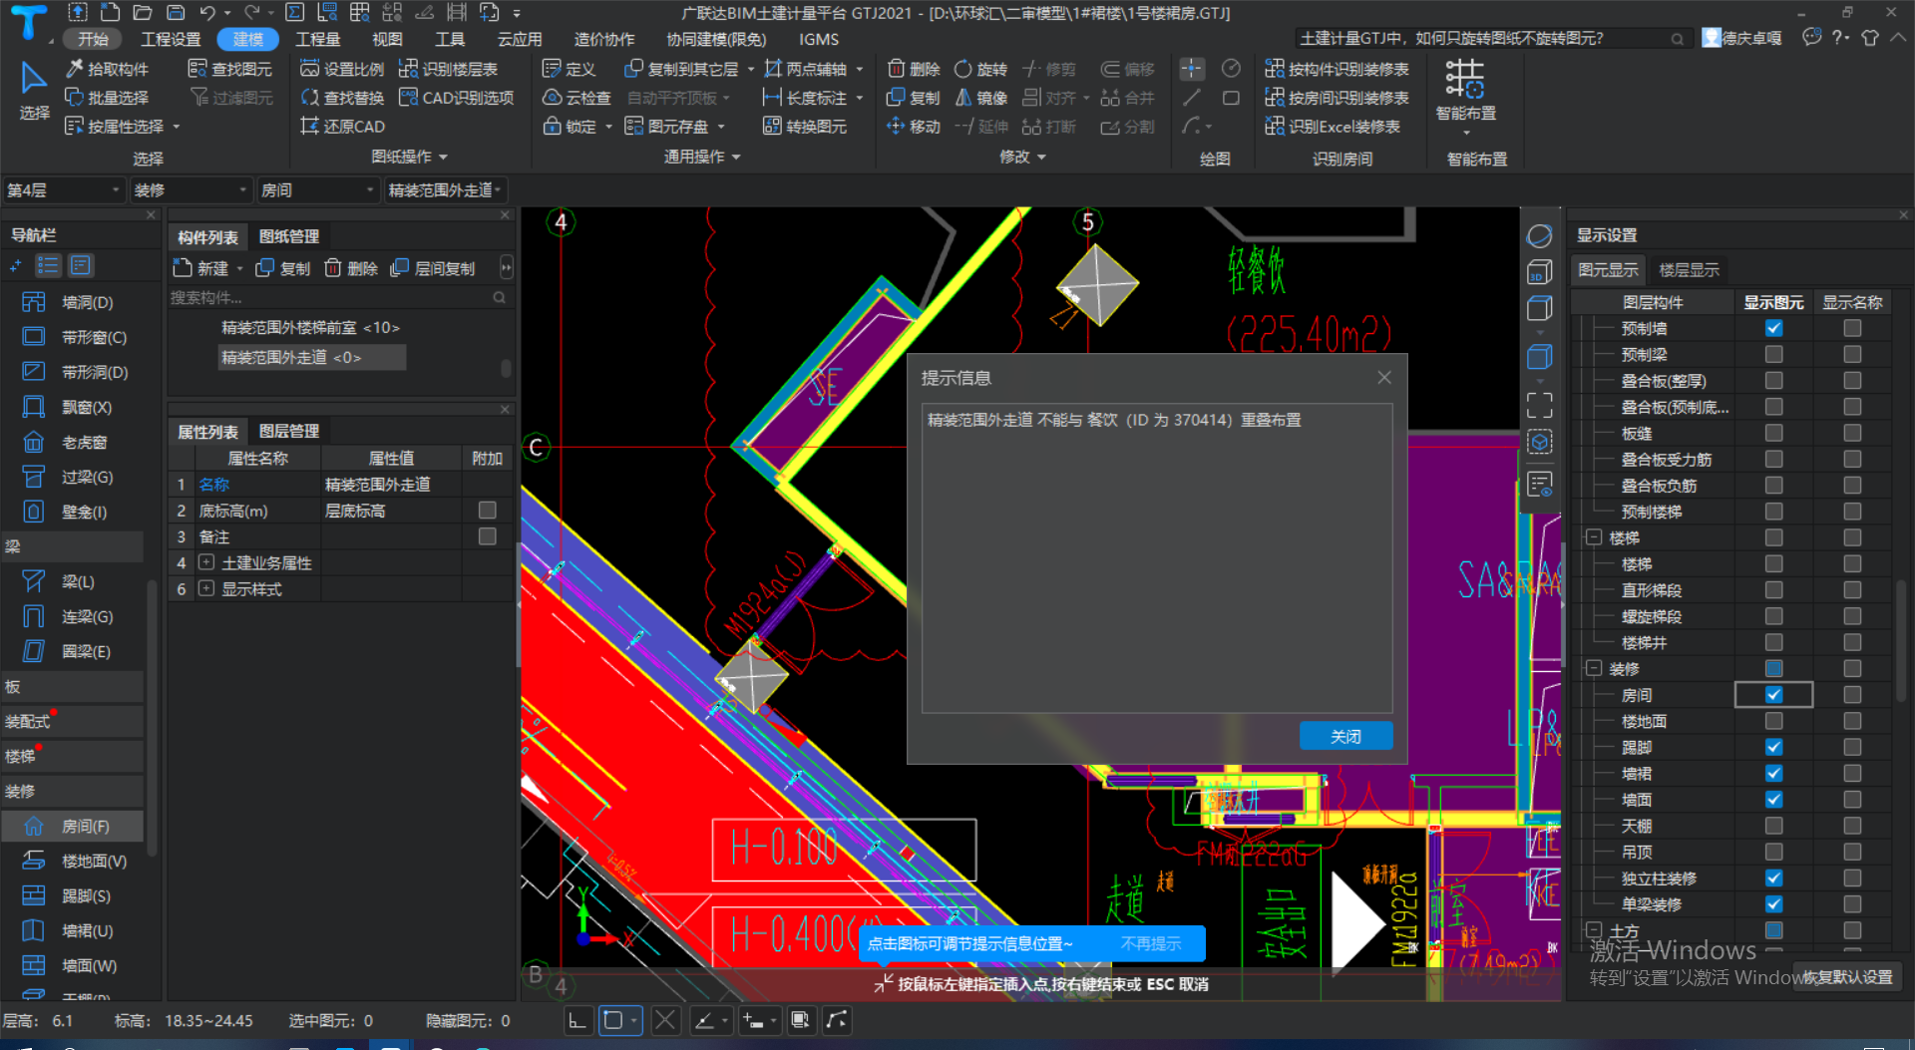Click 复制 in component list toolbar
Screen dimensions: 1915x1050
pyautogui.click(x=283, y=268)
